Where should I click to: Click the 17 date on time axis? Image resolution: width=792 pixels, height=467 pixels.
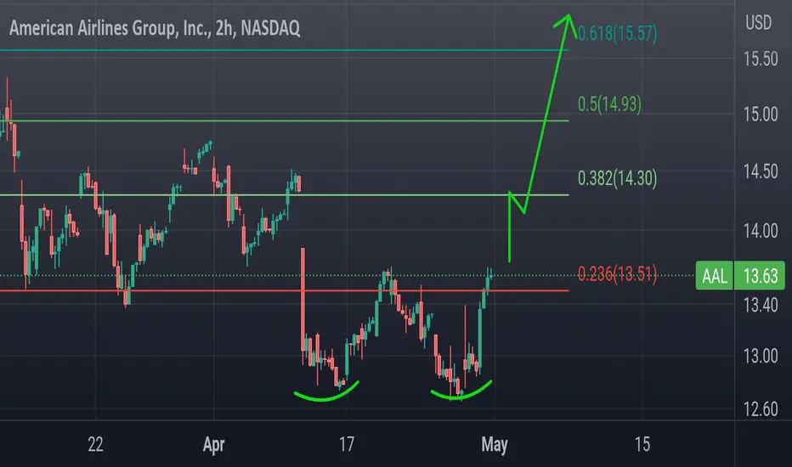(x=347, y=444)
